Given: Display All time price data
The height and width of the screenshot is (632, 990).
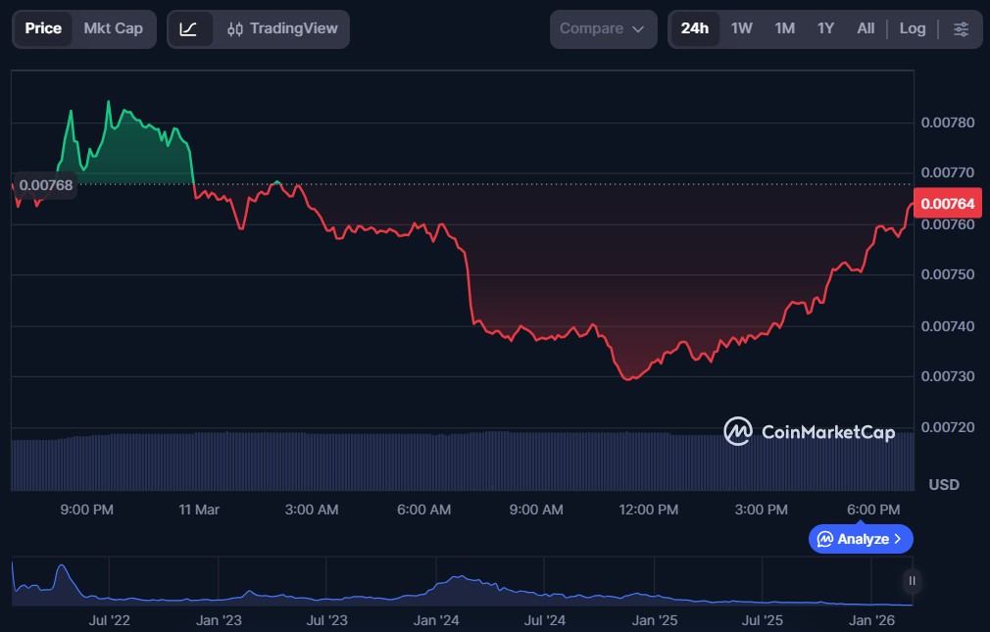Looking at the screenshot, I should pyautogui.click(x=866, y=28).
